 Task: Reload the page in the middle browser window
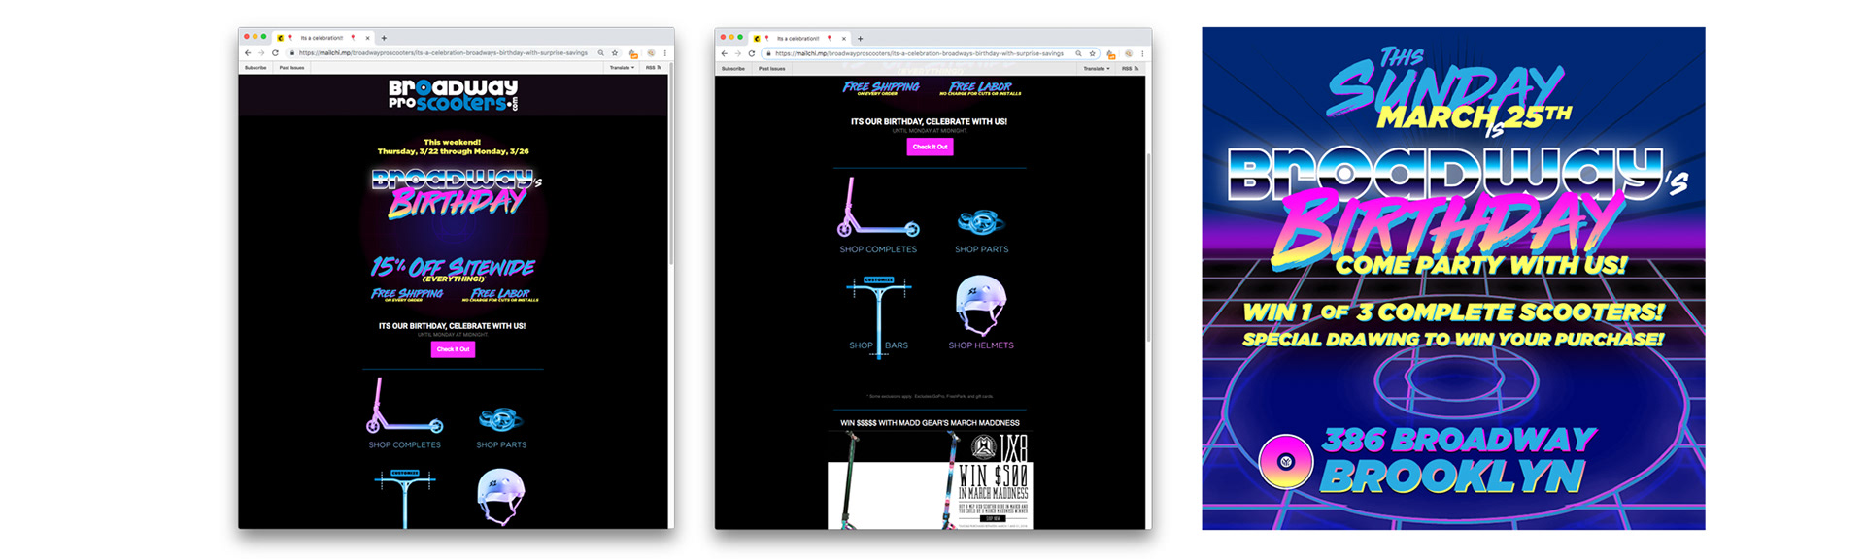click(x=751, y=53)
